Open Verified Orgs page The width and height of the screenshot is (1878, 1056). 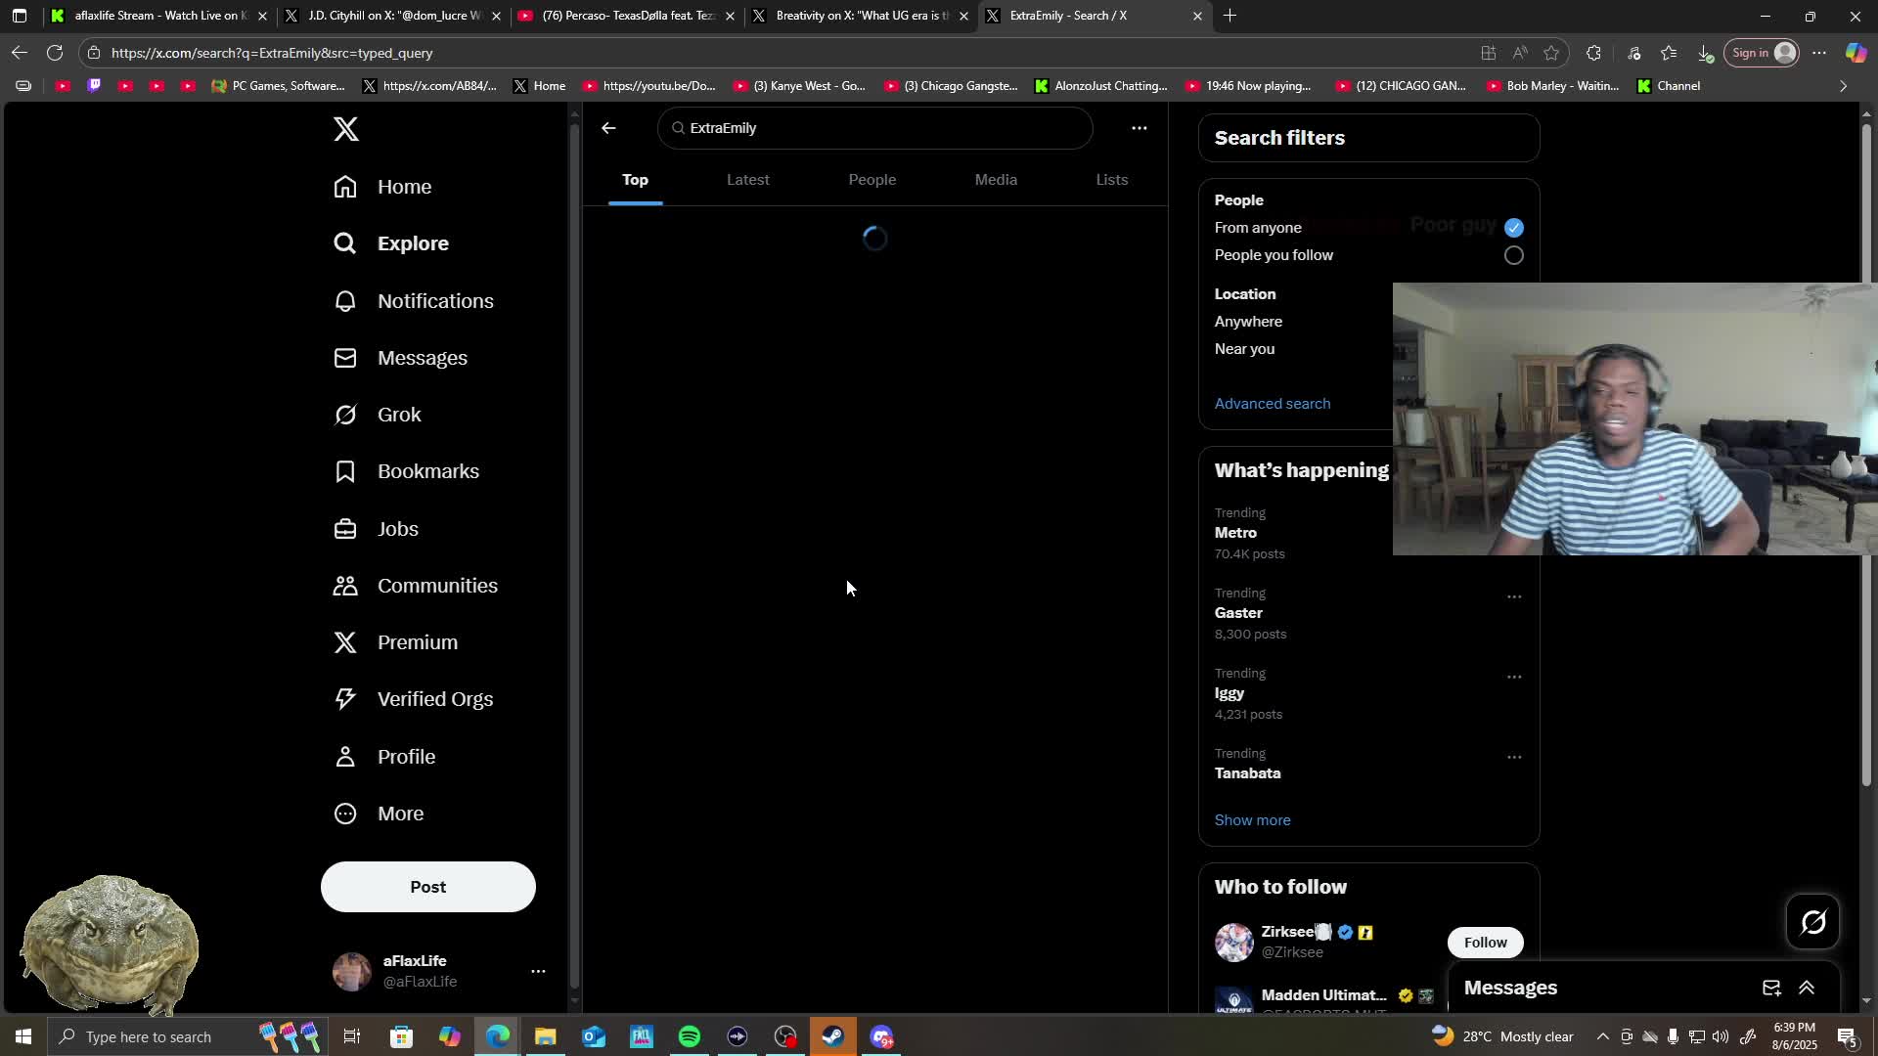413,699
